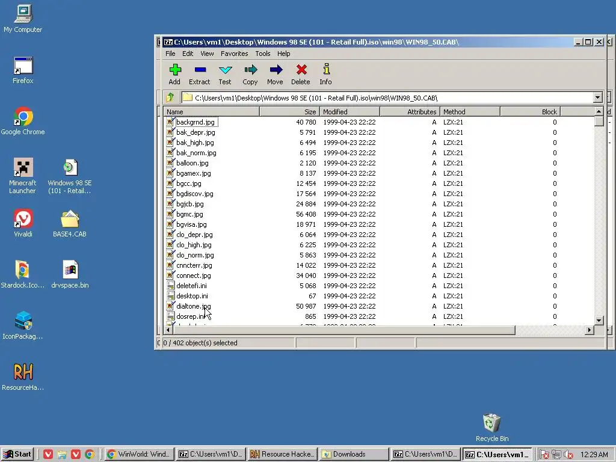Select the Stardock.Ico desktop icon
The width and height of the screenshot is (616, 462).
[23, 274]
